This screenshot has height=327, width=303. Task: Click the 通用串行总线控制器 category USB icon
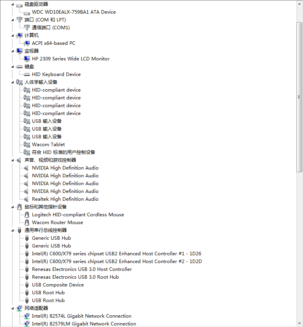click(19, 230)
